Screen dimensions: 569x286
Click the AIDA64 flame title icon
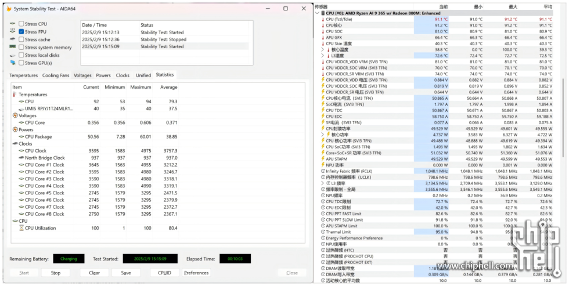pyautogui.click(x=9, y=9)
